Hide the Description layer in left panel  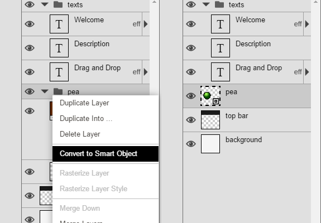tap(30, 48)
